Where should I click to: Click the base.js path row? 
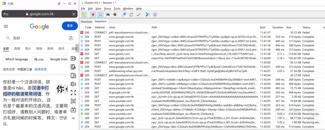tap(202, 114)
